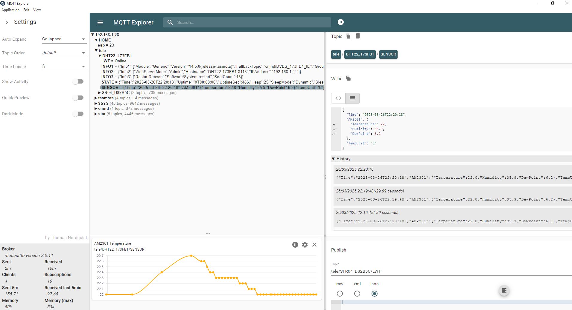
Task: Select history entry from 22:19:18
Action: (453, 217)
